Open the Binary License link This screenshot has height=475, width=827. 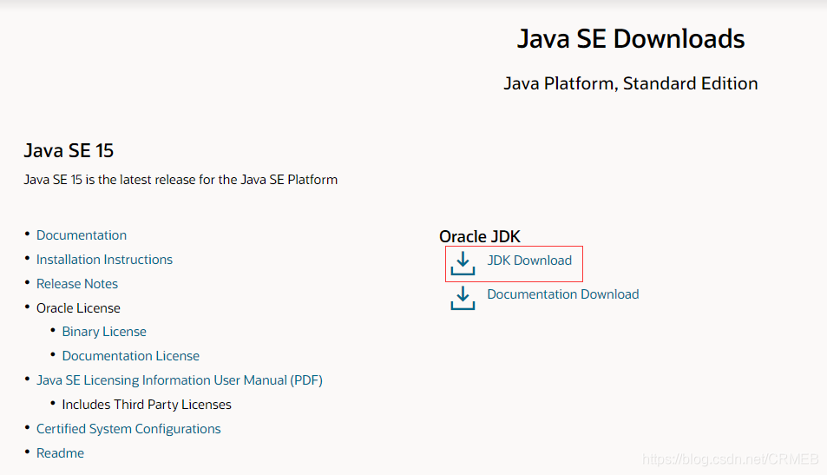[x=104, y=332]
